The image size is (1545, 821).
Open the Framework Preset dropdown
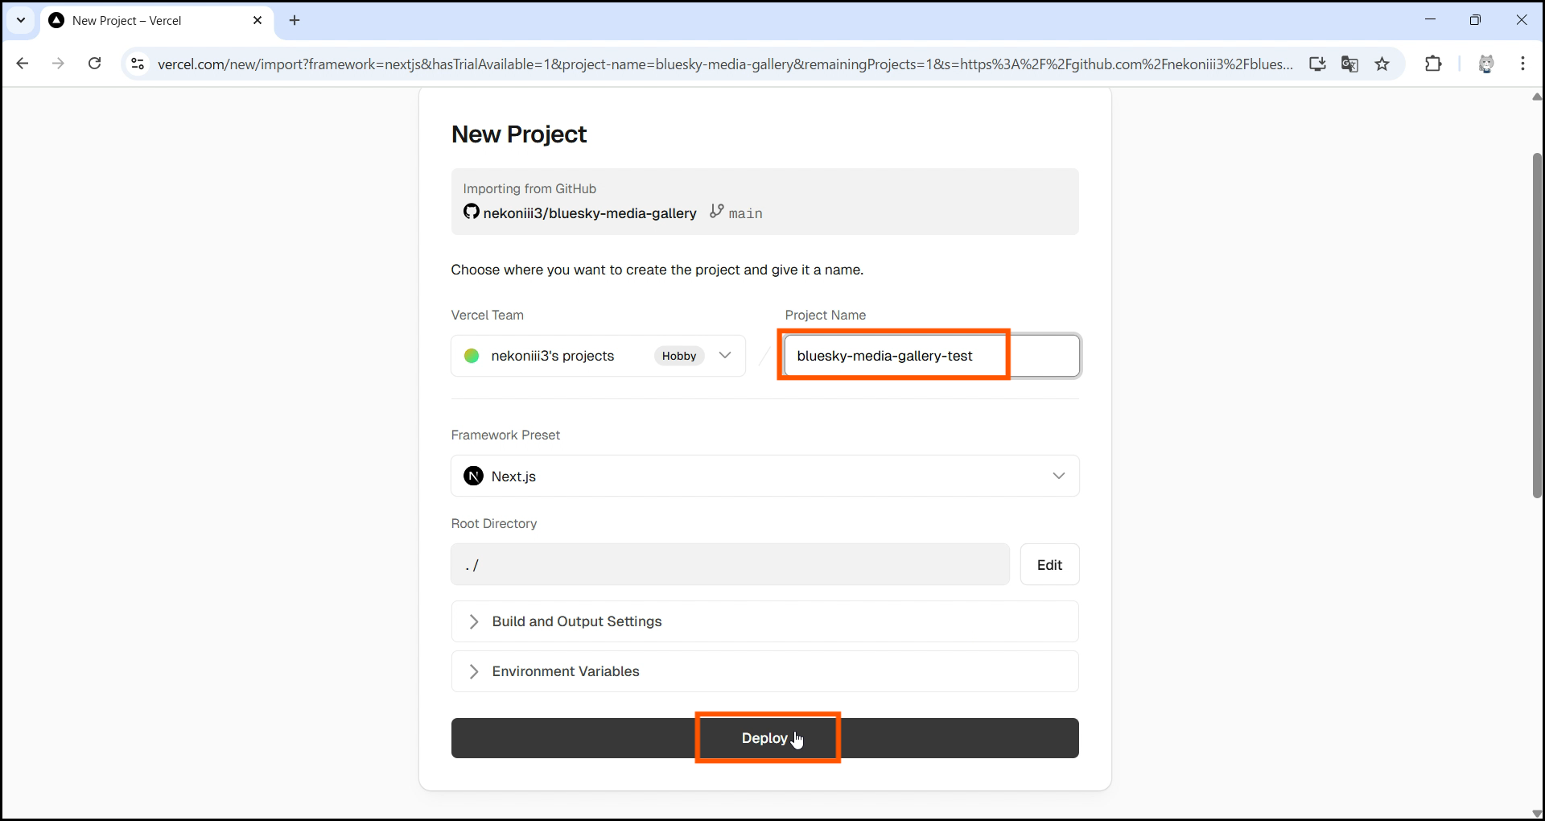pos(765,476)
